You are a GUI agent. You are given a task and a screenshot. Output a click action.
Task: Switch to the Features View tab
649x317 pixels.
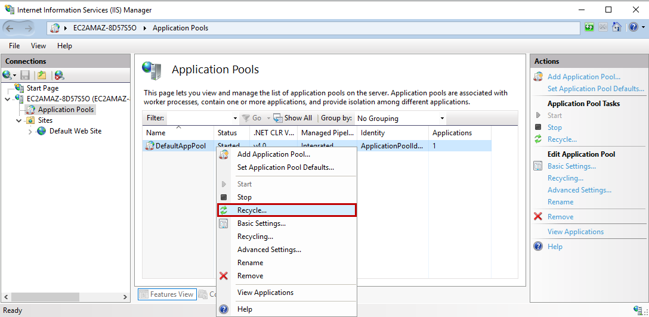(x=167, y=294)
